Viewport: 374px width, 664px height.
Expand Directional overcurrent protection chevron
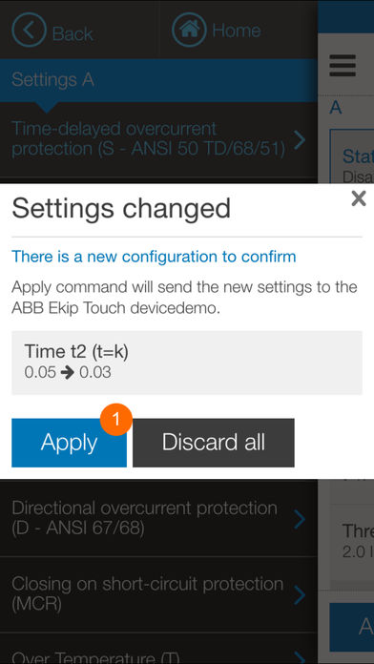(300, 519)
